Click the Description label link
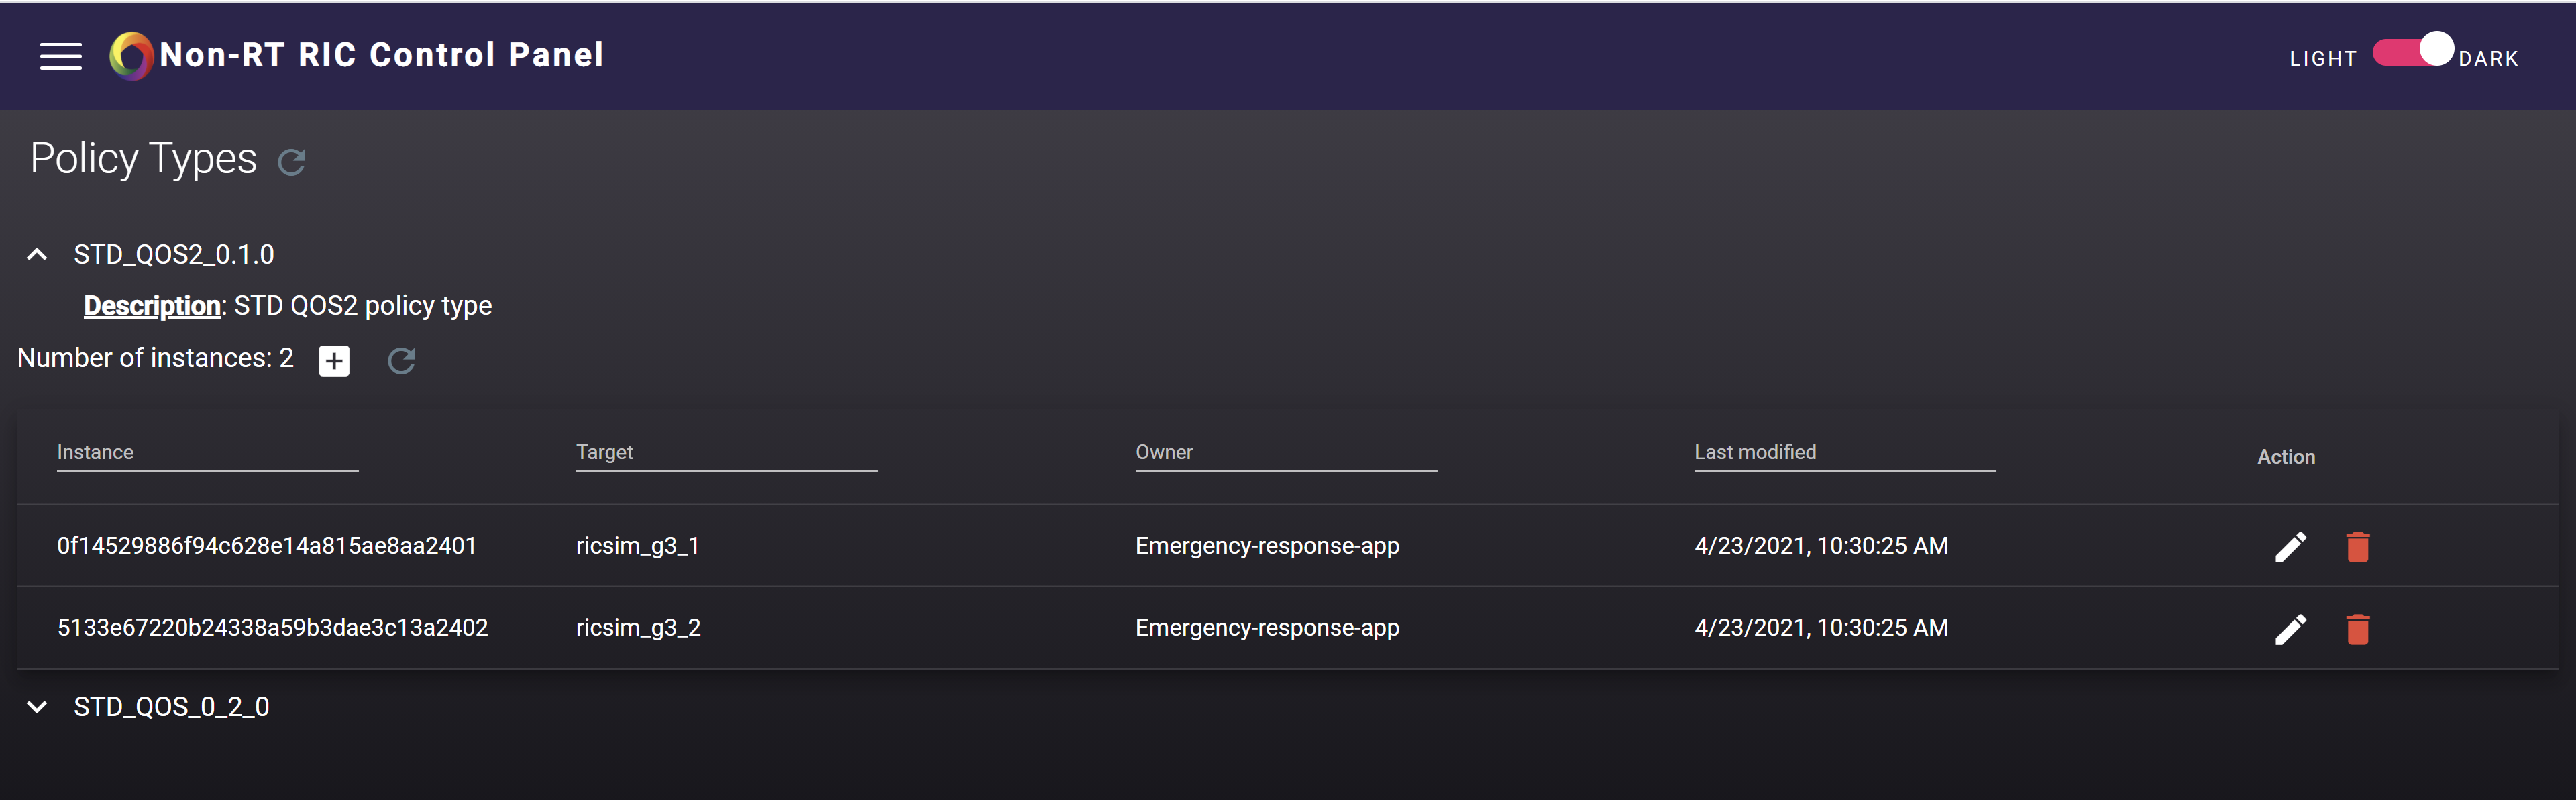Image resolution: width=2576 pixels, height=800 pixels. coord(151,306)
